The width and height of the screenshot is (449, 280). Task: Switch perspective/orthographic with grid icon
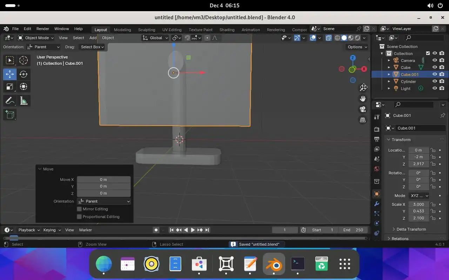tap(363, 120)
